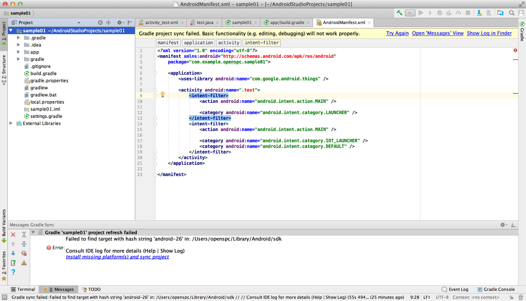Switch to app/build.gradle tab
The image size is (526, 301).
coord(287,22)
